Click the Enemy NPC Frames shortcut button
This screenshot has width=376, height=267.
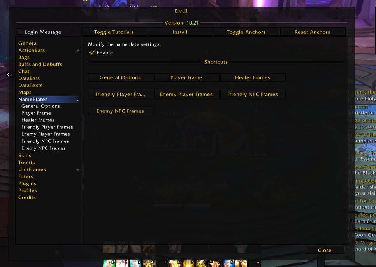tap(120, 111)
